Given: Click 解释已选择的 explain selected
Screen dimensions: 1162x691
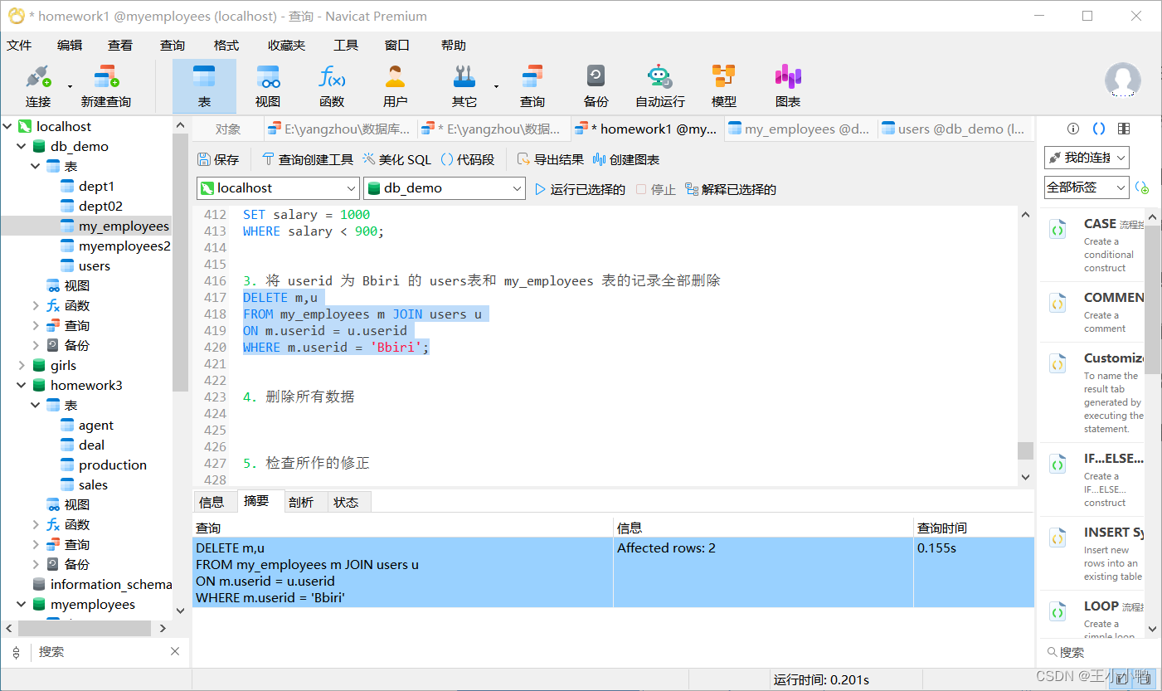Looking at the screenshot, I should [x=730, y=189].
